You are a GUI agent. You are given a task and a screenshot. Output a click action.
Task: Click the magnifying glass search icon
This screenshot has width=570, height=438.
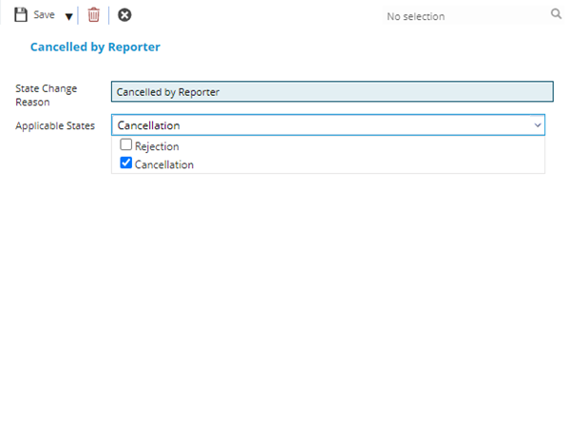click(x=556, y=14)
